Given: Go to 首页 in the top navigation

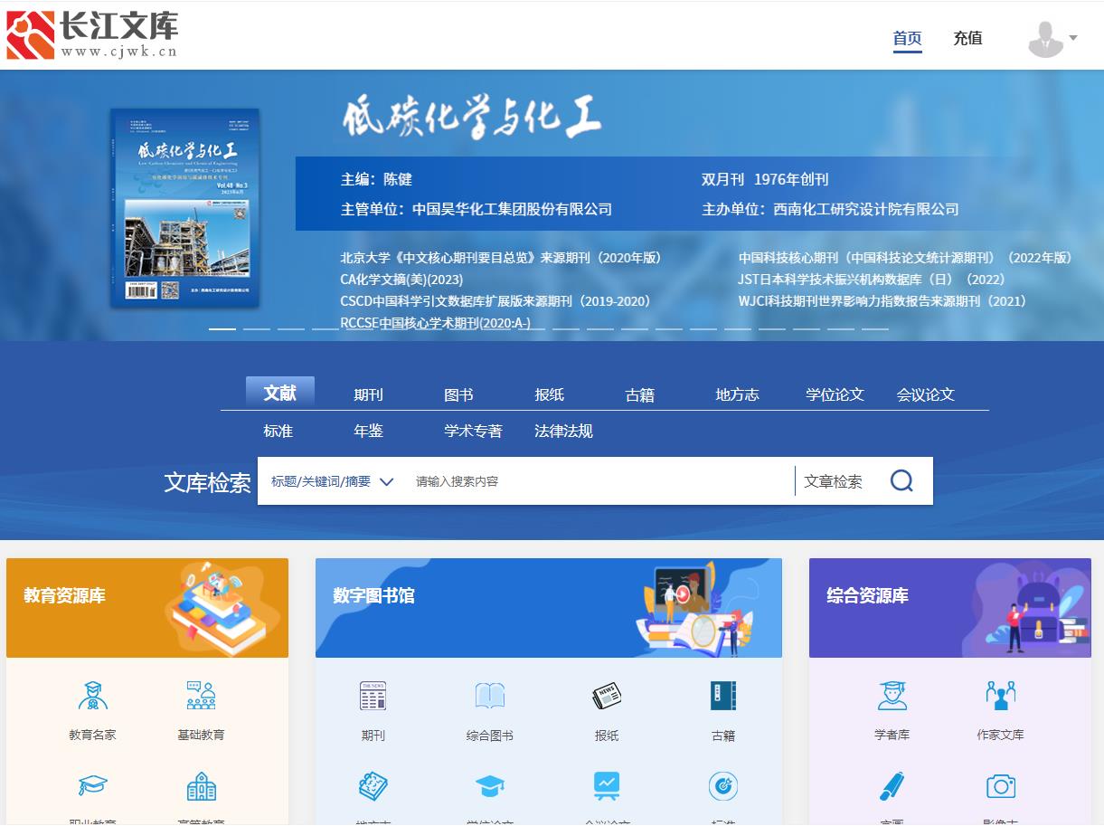Looking at the screenshot, I should tap(908, 38).
